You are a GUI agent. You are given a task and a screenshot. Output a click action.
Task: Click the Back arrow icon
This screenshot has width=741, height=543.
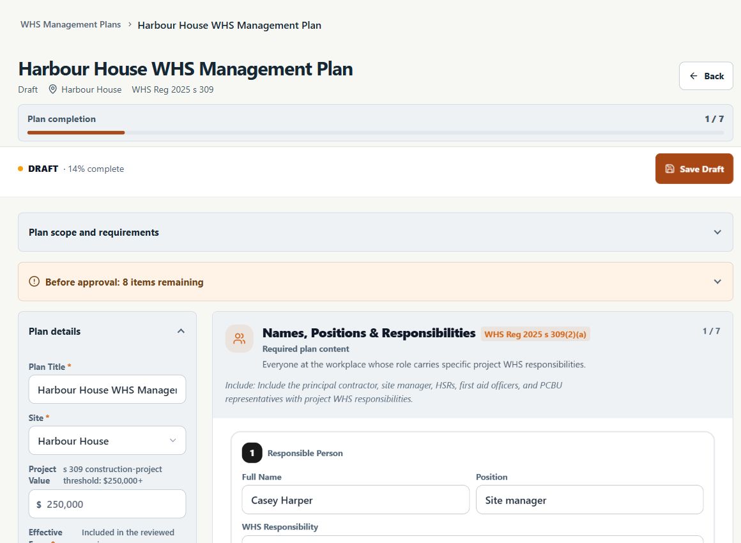[693, 76]
